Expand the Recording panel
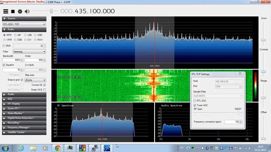This screenshot has width=271, height=152. coord(24,123)
